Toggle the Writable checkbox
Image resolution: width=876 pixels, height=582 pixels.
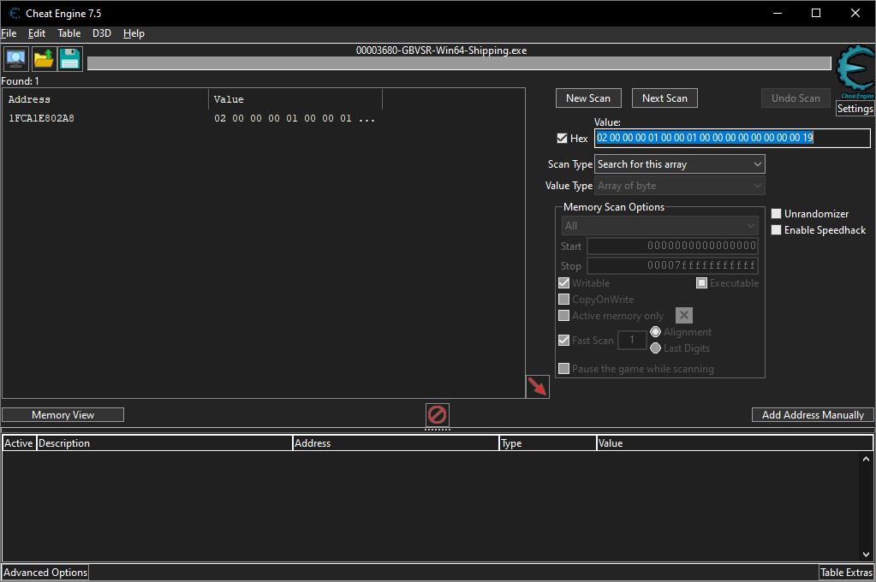coord(563,282)
